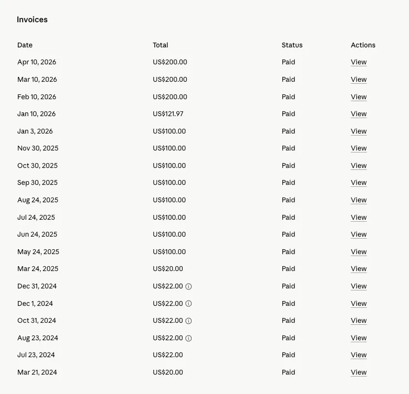Click the Invoices page heading
The width and height of the screenshot is (409, 394).
tap(32, 19)
